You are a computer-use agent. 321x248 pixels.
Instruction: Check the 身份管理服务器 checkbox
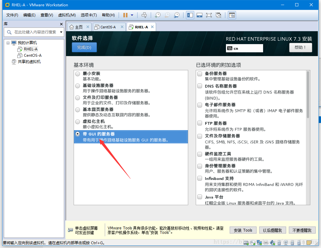click(200, 166)
